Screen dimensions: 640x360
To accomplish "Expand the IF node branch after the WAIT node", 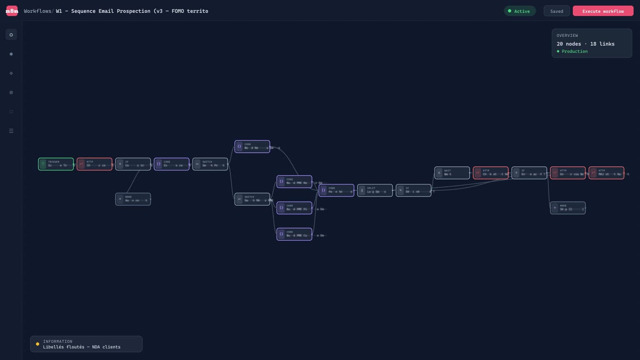I will (548, 173).
